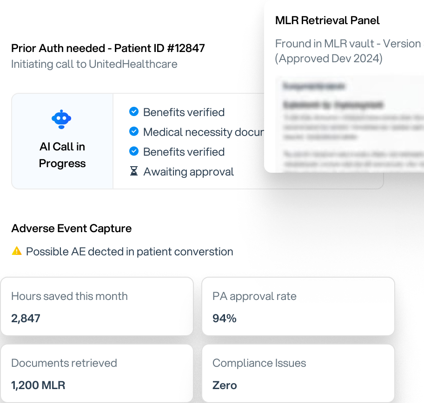This screenshot has height=403, width=424.
Task: Open the MLR Retrieval Panel header icon area
Action: (x=327, y=20)
